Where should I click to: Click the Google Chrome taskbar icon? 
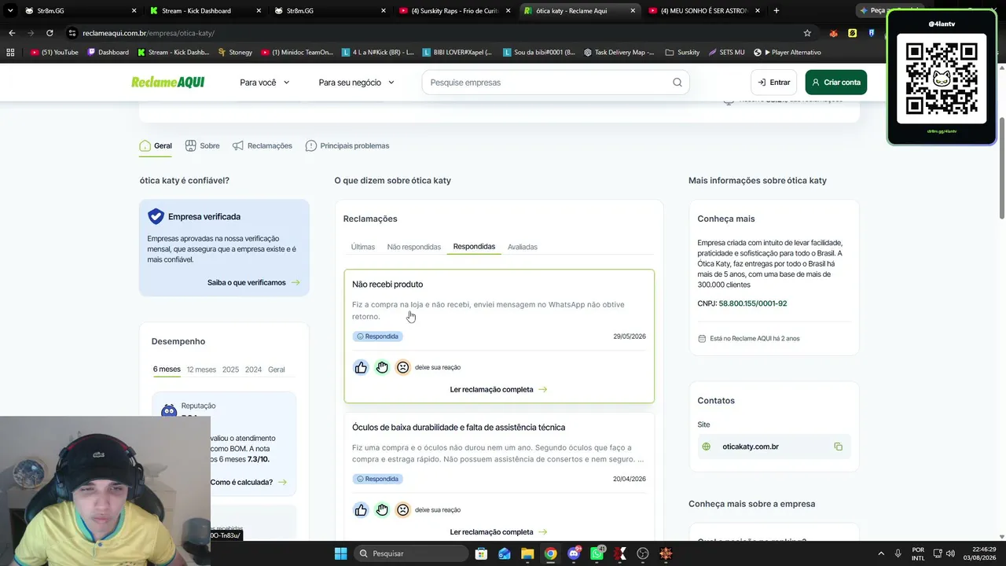551,553
